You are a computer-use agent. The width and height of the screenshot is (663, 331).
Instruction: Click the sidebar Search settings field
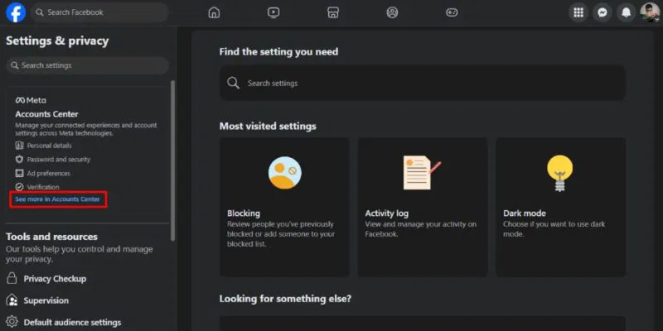(88, 65)
